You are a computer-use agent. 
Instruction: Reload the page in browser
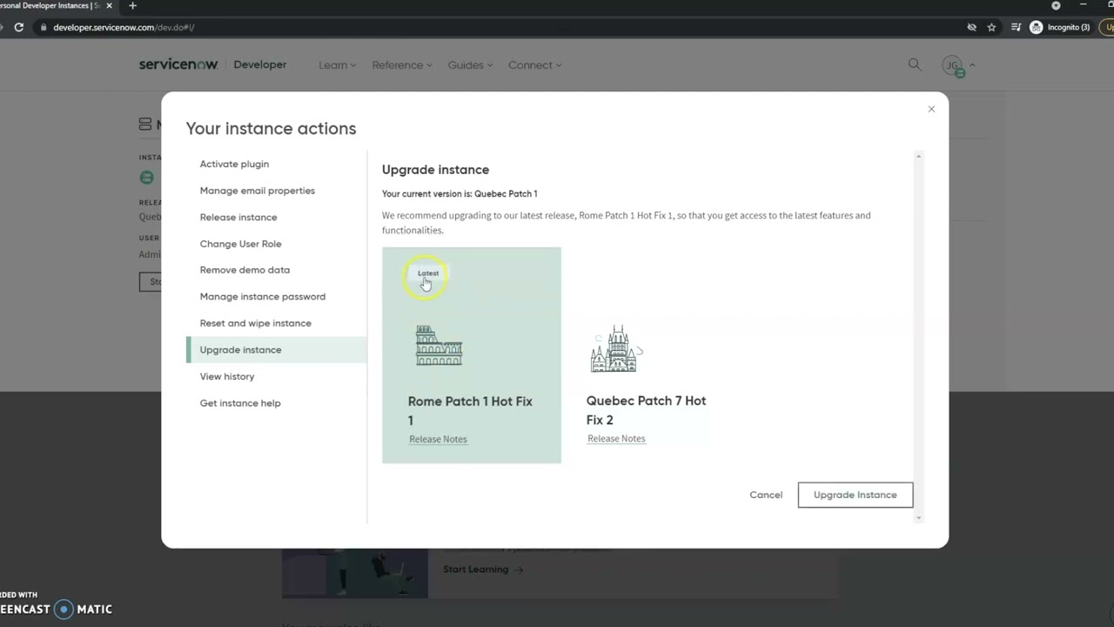pyautogui.click(x=18, y=27)
